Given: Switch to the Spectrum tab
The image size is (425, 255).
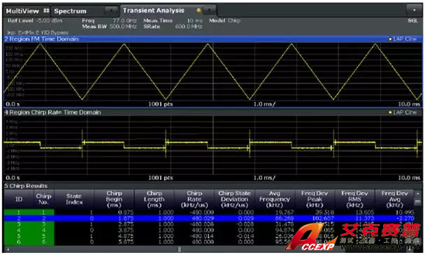Looking at the screenshot, I should [x=70, y=11].
